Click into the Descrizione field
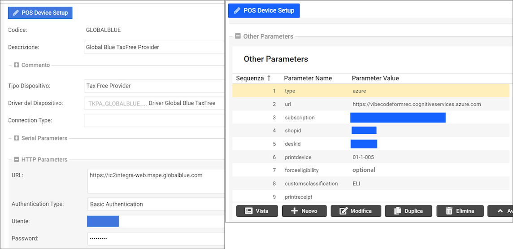The height and width of the screenshot is (249, 513). click(154, 47)
